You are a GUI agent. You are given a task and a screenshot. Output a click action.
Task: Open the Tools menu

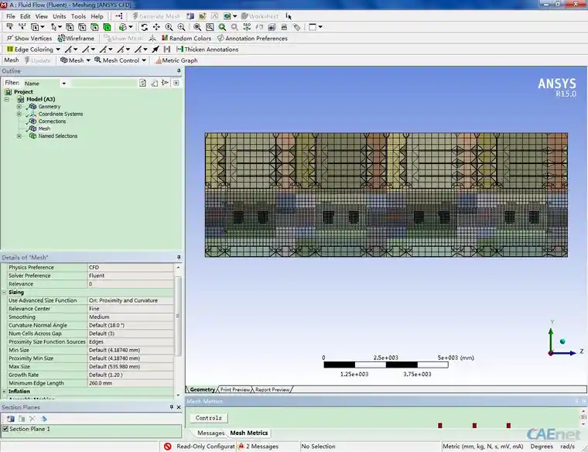point(78,16)
